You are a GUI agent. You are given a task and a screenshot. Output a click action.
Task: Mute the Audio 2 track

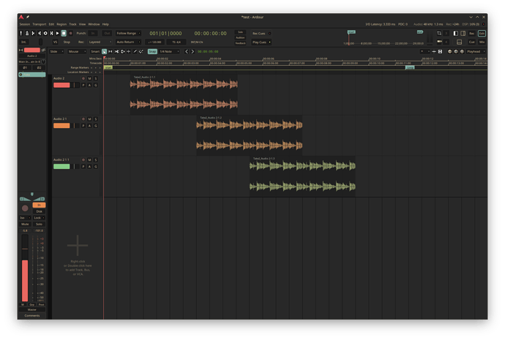coord(89,78)
